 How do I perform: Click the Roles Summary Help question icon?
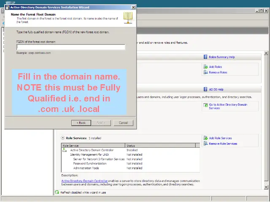(x=205, y=57)
